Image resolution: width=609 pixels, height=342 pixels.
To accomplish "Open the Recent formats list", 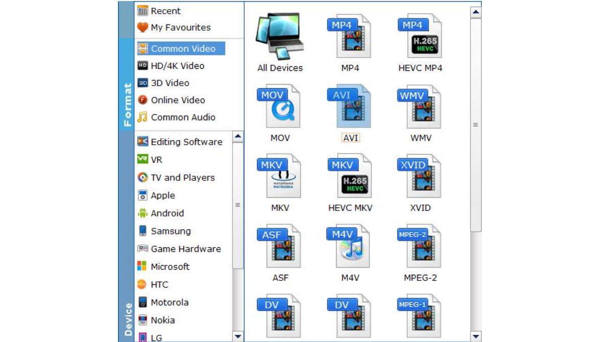I will 165,11.
